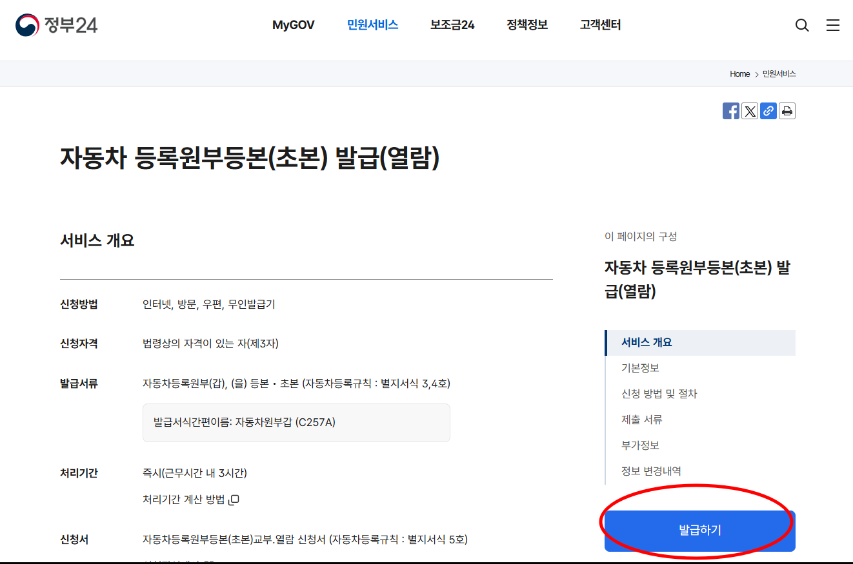Image resolution: width=853 pixels, height=564 pixels.
Task: Click the 서비스 개요 heading
Action: [x=97, y=241]
